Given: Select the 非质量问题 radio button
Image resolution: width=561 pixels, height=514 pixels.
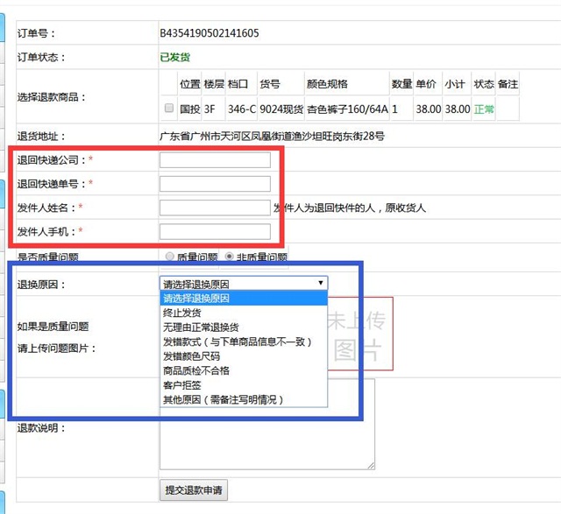Looking at the screenshot, I should [230, 257].
